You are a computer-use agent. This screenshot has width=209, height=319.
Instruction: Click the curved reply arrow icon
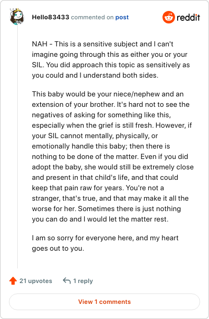(67, 281)
